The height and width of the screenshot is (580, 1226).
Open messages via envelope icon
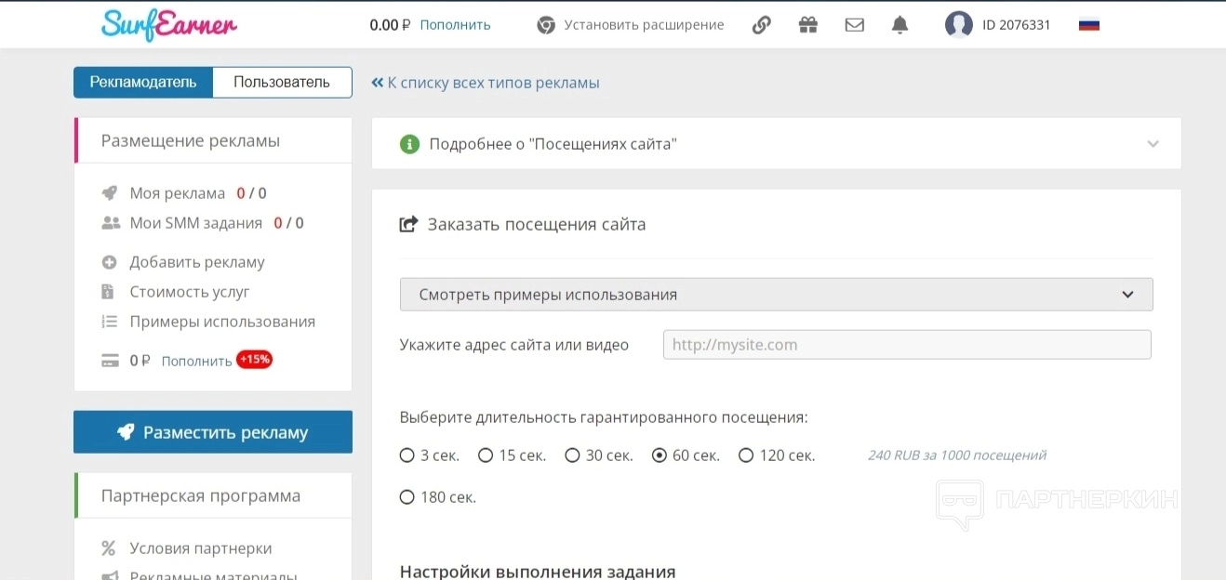point(854,25)
